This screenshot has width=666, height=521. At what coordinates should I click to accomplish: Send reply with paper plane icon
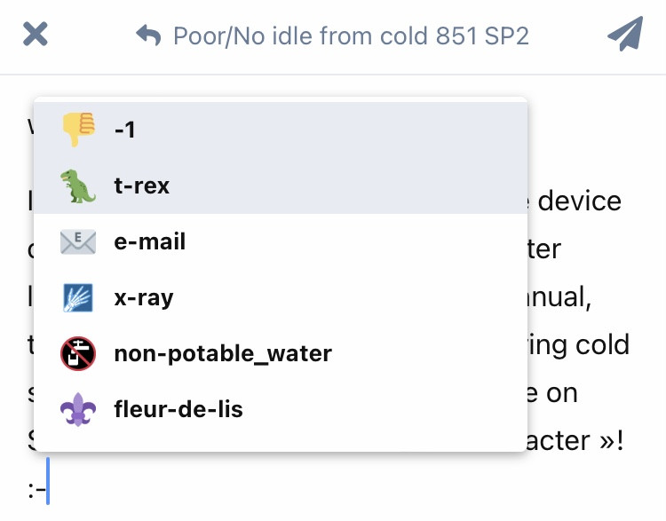(625, 34)
